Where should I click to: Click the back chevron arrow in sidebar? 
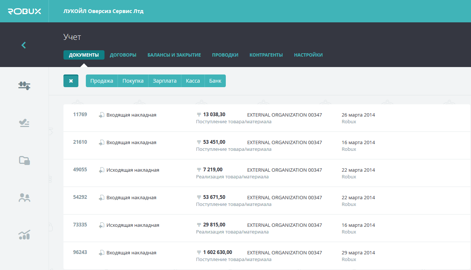(x=24, y=45)
